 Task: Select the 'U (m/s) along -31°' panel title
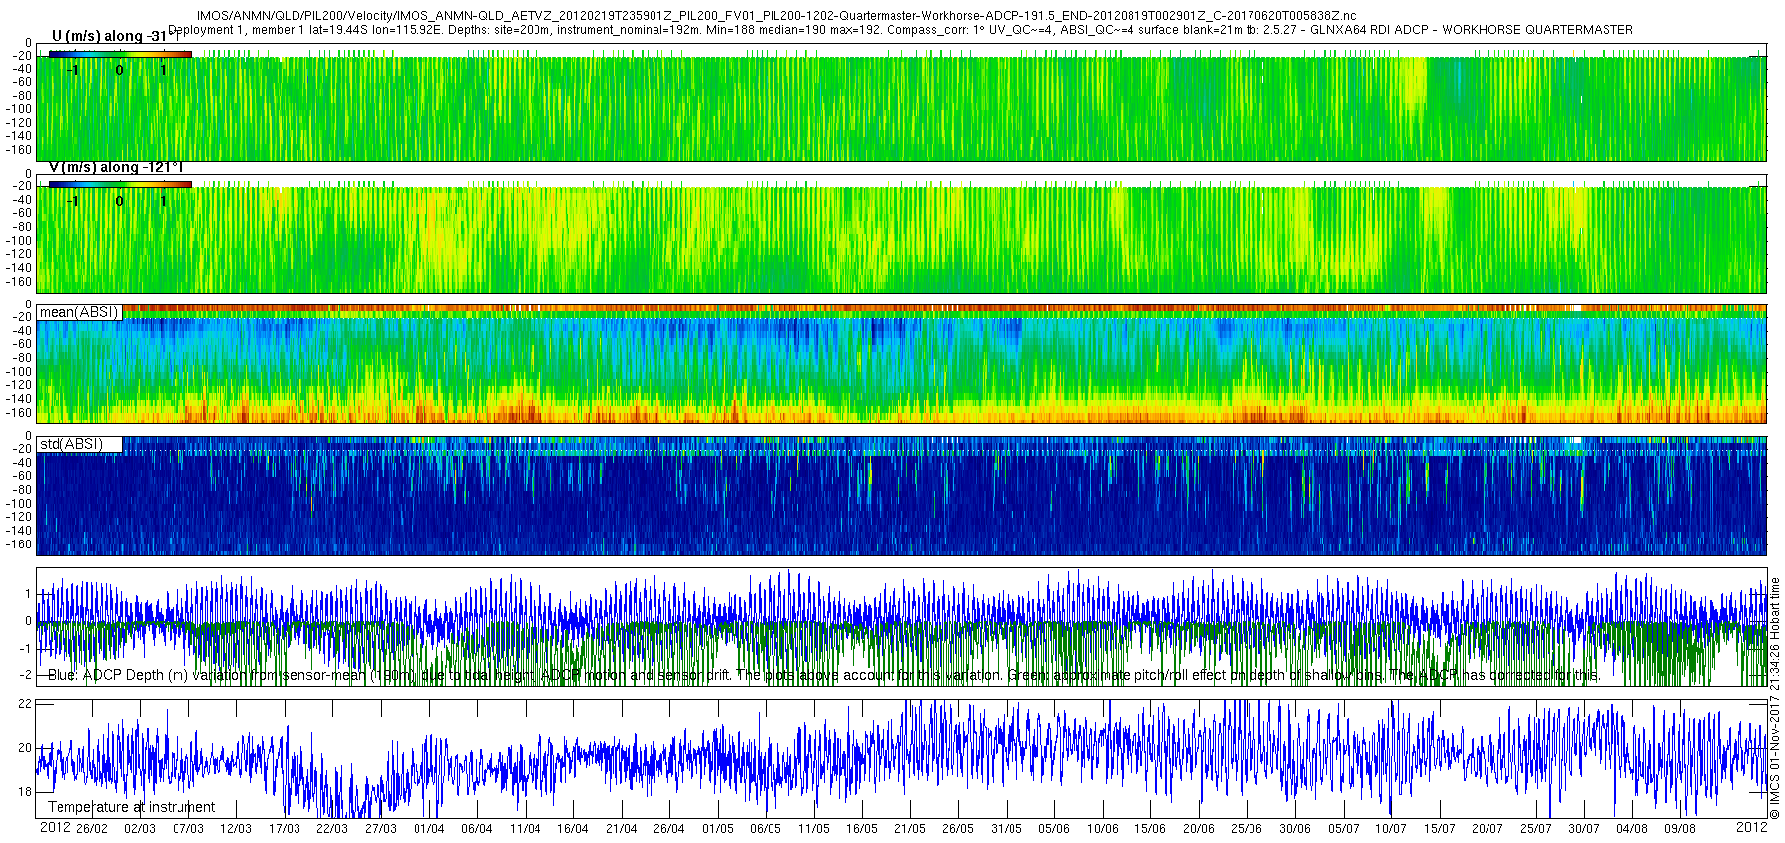(x=115, y=37)
